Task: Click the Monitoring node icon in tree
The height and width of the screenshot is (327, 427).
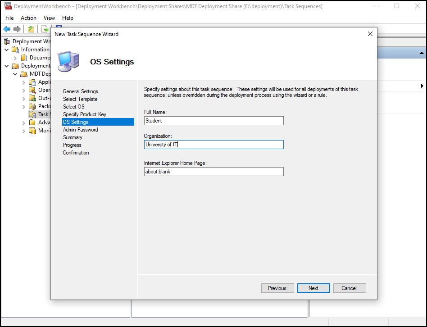Action: click(32, 131)
